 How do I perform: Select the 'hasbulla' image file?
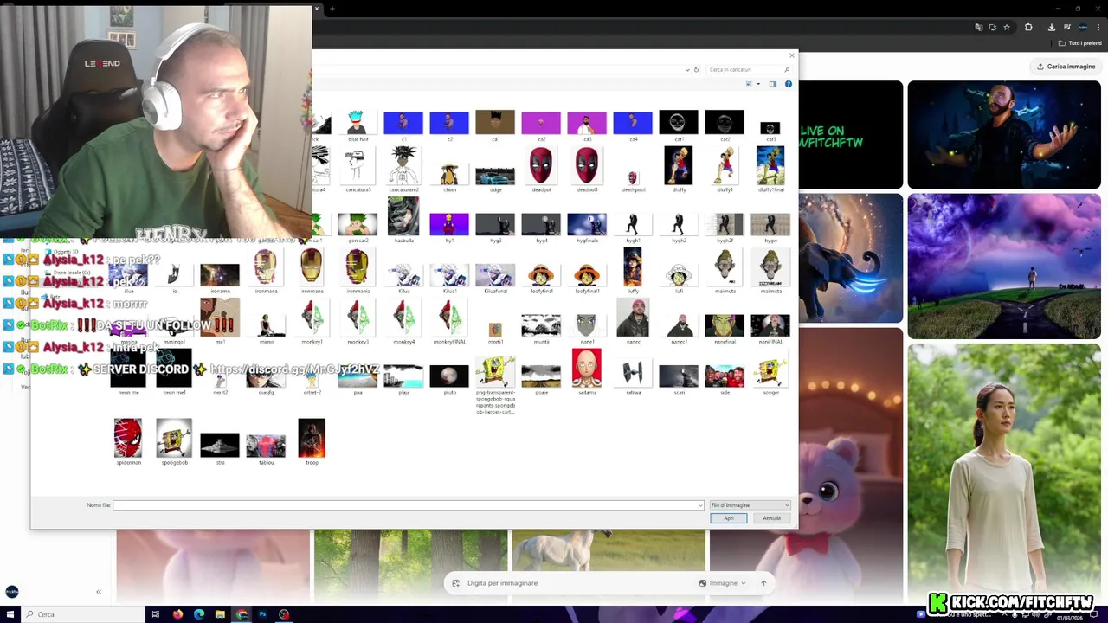pos(403,220)
